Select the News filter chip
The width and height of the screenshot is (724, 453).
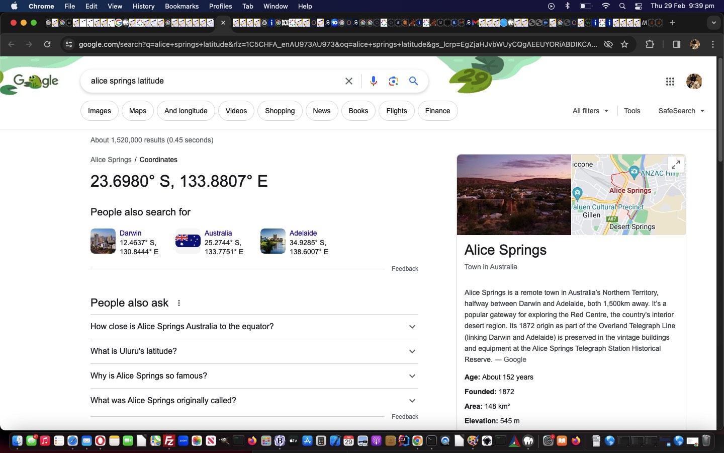(x=322, y=111)
